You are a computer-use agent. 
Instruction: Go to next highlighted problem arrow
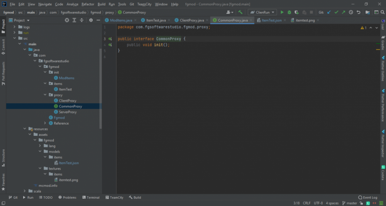pyautogui.click(x=376, y=28)
